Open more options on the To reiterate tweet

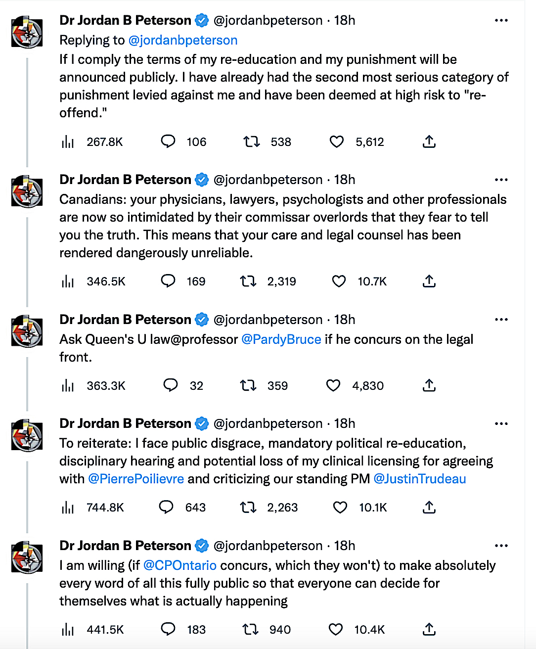tap(501, 423)
